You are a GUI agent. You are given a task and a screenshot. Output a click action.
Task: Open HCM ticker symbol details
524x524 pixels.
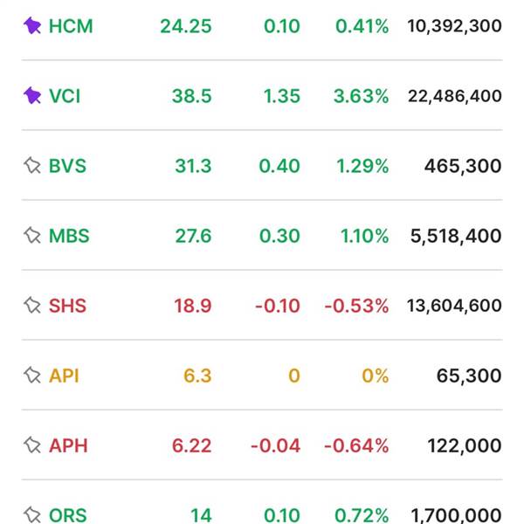point(71,26)
